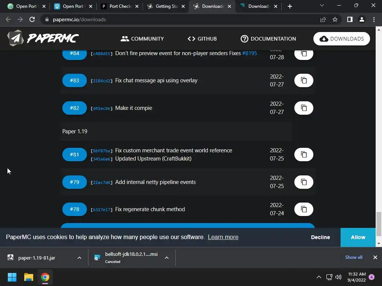The width and height of the screenshot is (382, 286).
Task: Expand options for bellsoft-jdk msi download
Action: pyautogui.click(x=167, y=258)
